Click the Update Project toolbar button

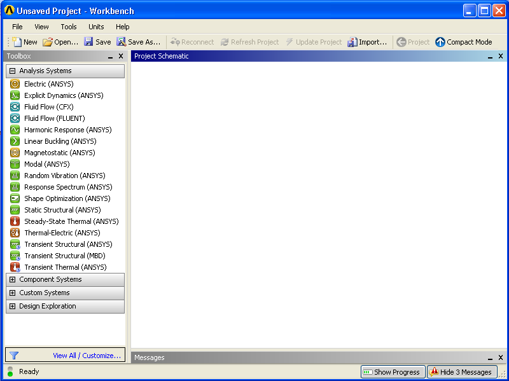coord(314,42)
